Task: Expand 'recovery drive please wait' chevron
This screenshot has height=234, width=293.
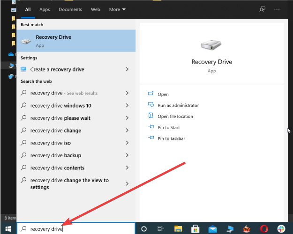Action: [127, 118]
